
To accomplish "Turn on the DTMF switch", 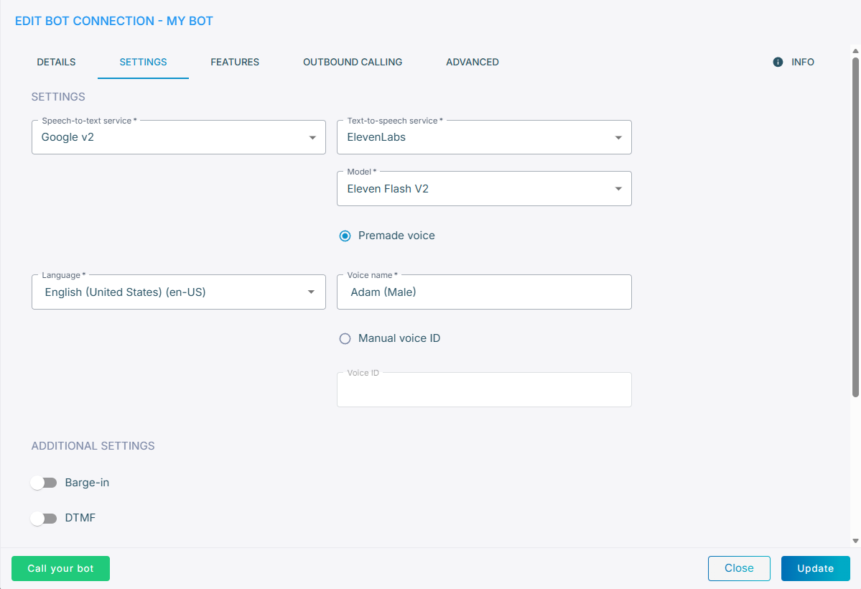I will (x=44, y=518).
